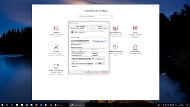
Task: Select the Protection du système tab
Action: pyautogui.click(x=91, y=28)
